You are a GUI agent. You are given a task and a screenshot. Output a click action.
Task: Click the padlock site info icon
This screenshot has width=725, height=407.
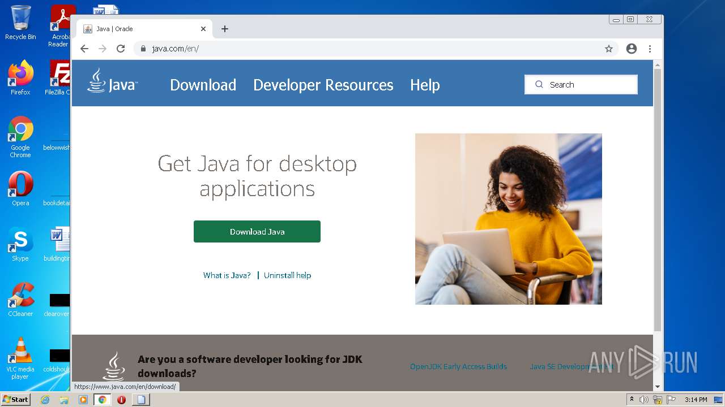143,49
